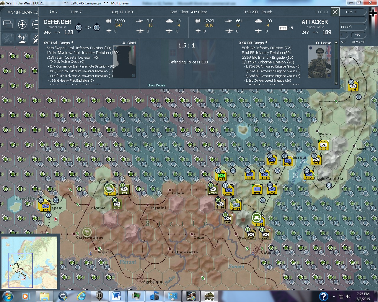Viewport: 378px width, 302px height.
Task: Select the F1 mode toolbar button
Action: (8, 39)
